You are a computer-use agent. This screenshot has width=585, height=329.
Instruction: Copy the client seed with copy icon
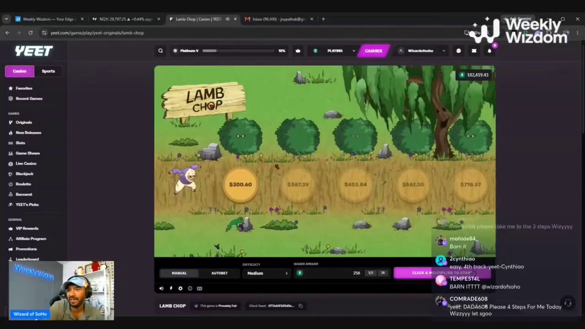[300, 306]
